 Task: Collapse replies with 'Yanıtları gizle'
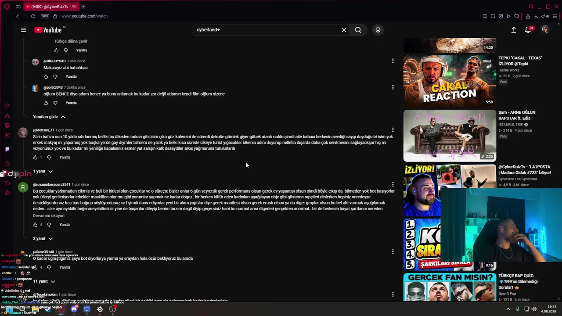pyautogui.click(x=49, y=117)
